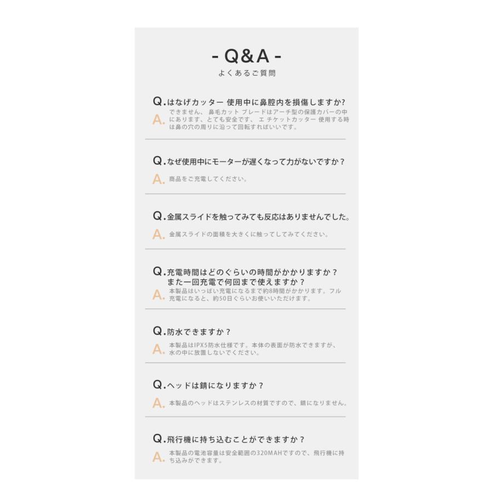Click the orange A. marker for the 充電時間 answer
The height and width of the screenshot is (493, 493).
158,295
